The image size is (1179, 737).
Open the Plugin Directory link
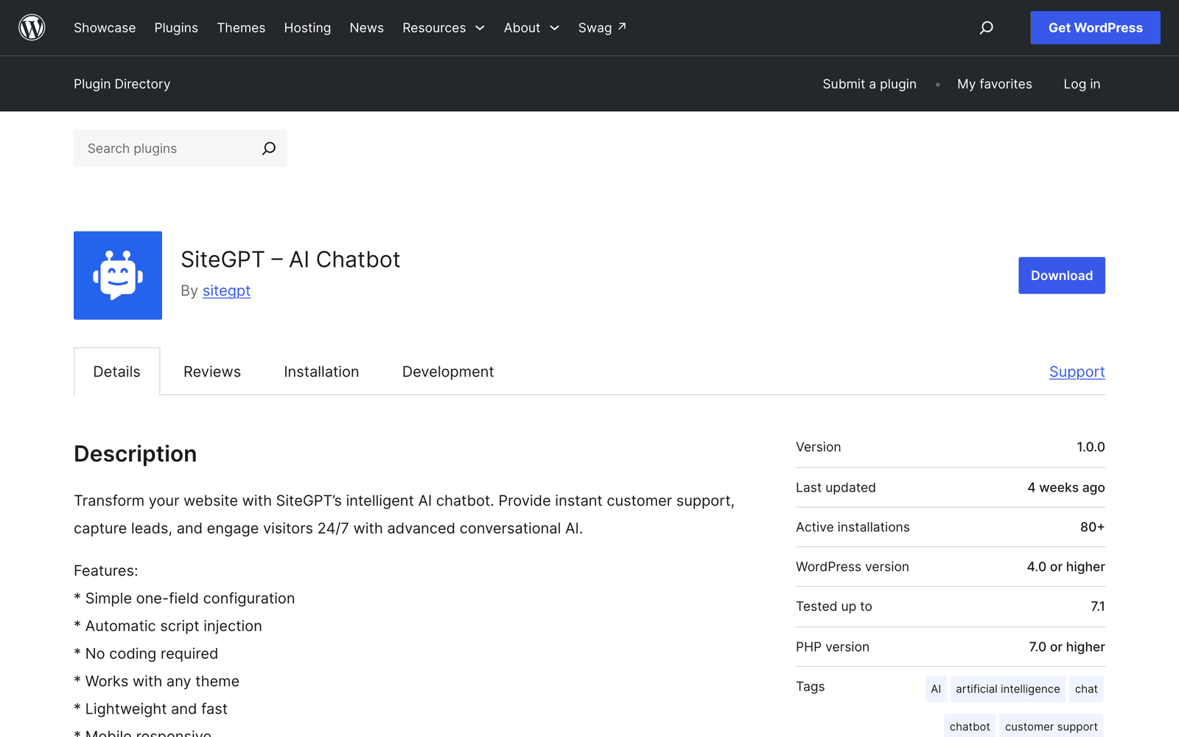tap(122, 84)
